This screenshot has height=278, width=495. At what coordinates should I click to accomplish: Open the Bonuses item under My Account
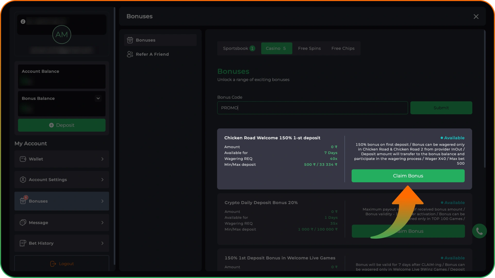(x=62, y=201)
